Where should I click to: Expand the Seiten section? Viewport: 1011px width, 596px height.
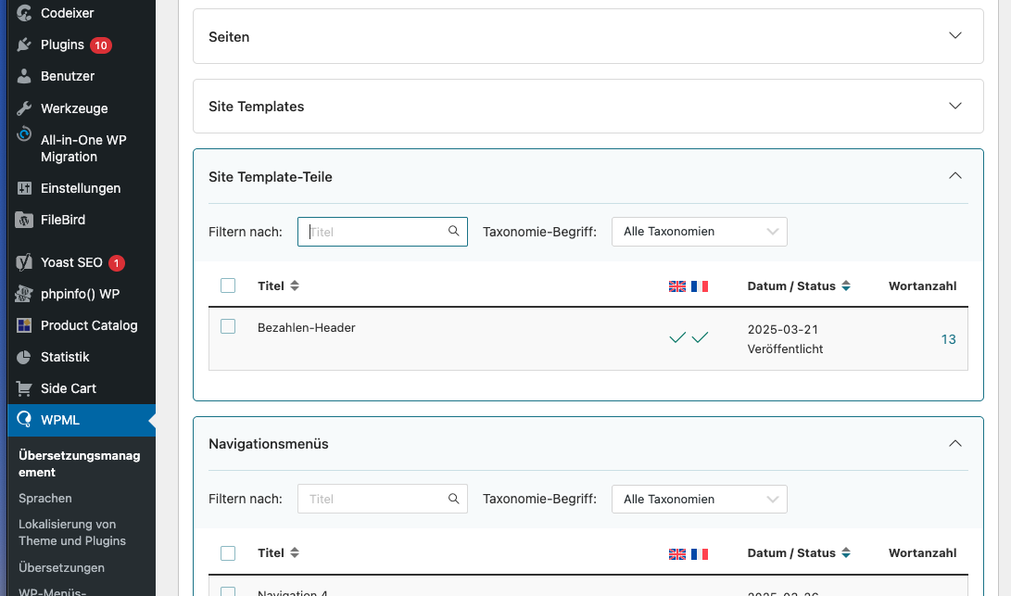click(x=954, y=35)
